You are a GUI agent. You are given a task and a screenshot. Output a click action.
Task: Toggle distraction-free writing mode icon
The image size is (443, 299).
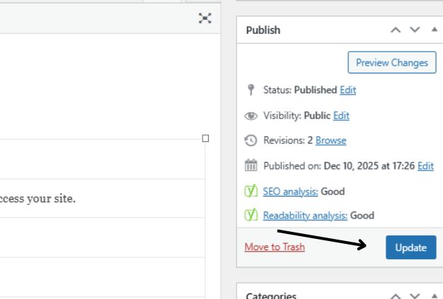point(205,18)
